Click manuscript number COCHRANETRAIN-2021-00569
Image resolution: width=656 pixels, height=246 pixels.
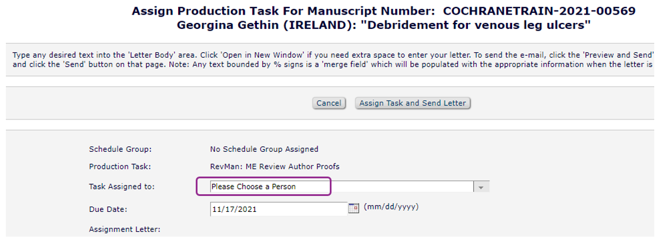click(x=539, y=11)
